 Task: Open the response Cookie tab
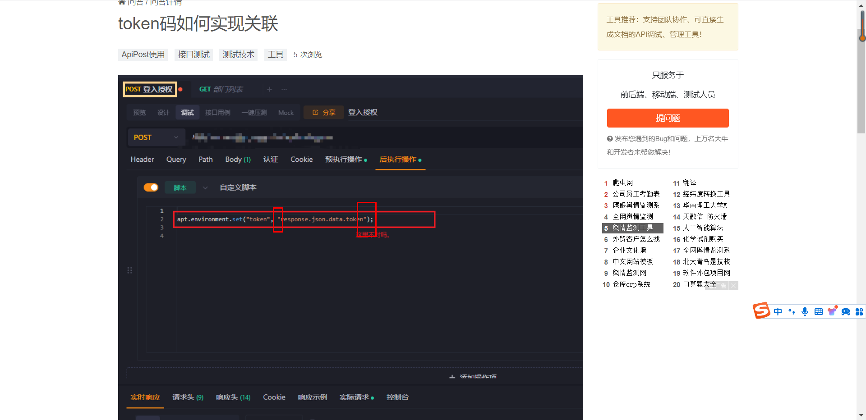(x=274, y=397)
